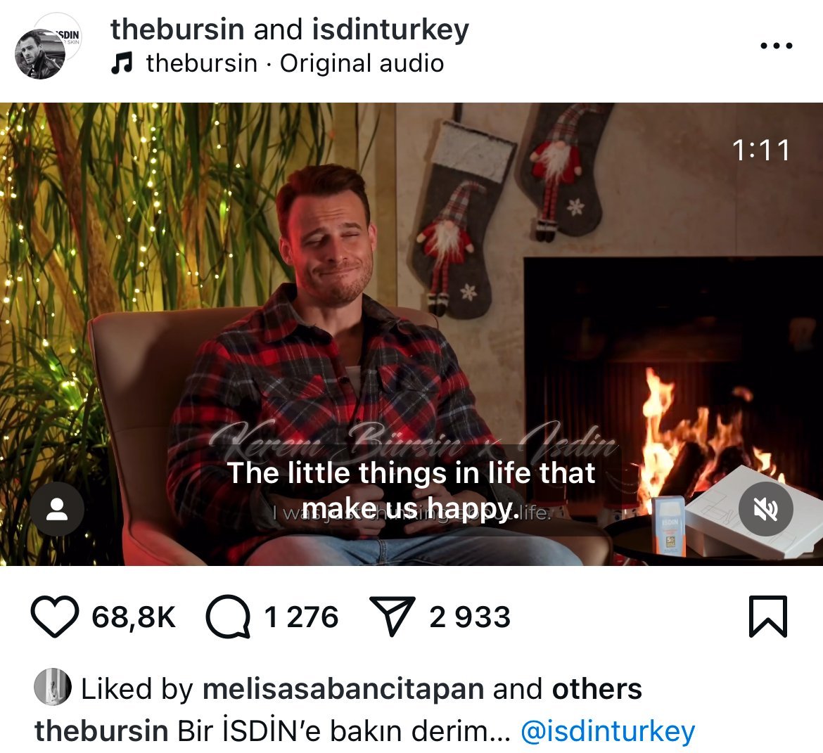Open theBursin profile from the post header
The width and height of the screenshot is (823, 753).
pos(177,29)
